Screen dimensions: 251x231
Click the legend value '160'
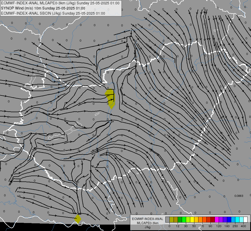click(x=227, y=226)
